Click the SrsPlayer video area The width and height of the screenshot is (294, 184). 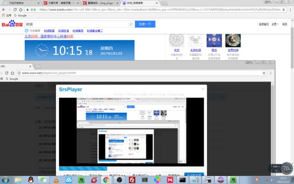[x=131, y=132]
